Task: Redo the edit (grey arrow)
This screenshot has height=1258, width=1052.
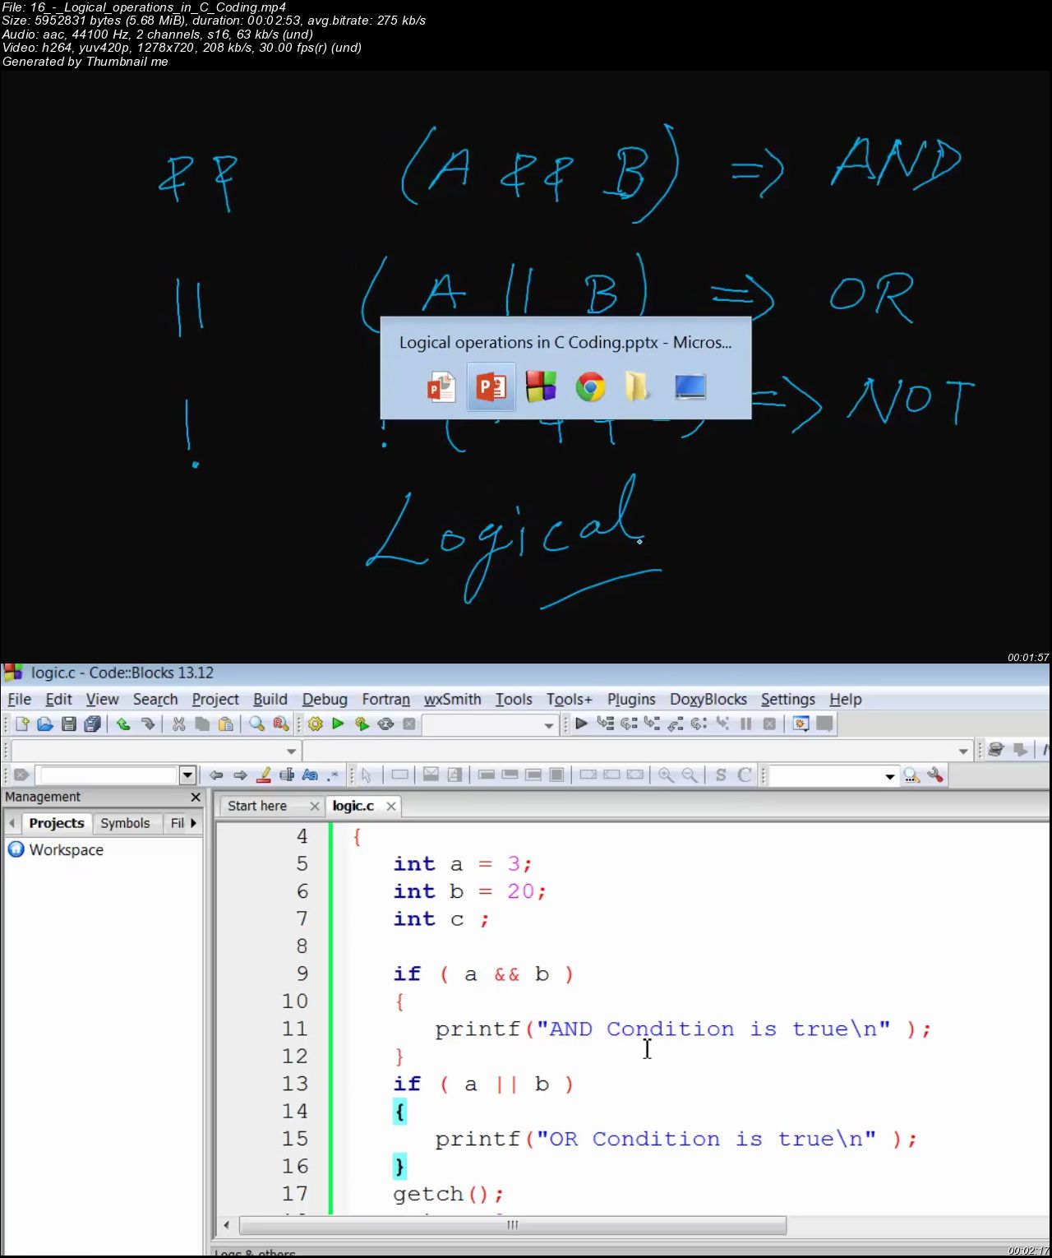Action: point(148,724)
